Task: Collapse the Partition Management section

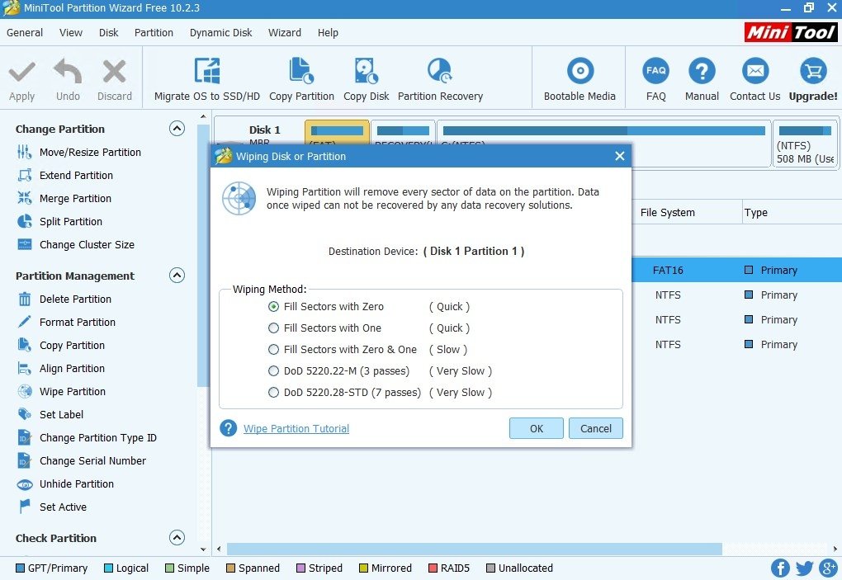Action: pos(177,276)
